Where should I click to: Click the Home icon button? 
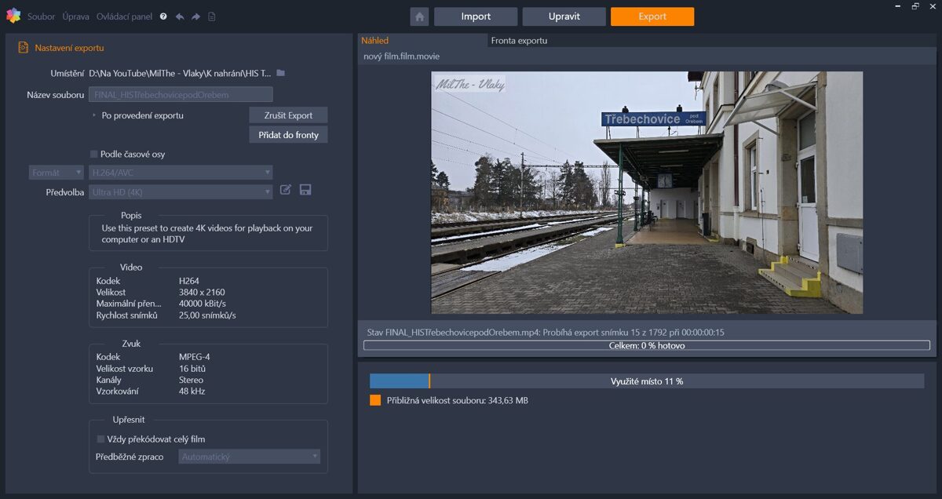(419, 16)
